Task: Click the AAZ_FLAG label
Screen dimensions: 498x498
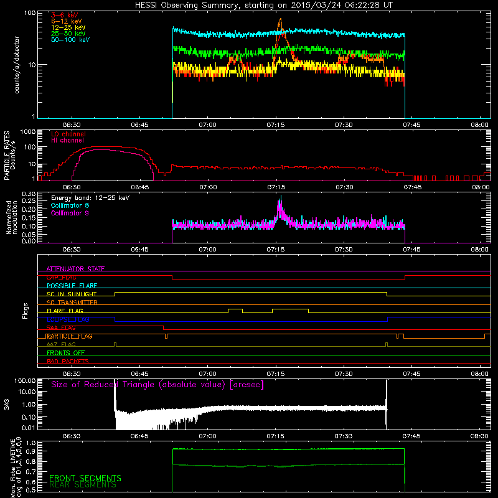Action: (x=61, y=344)
